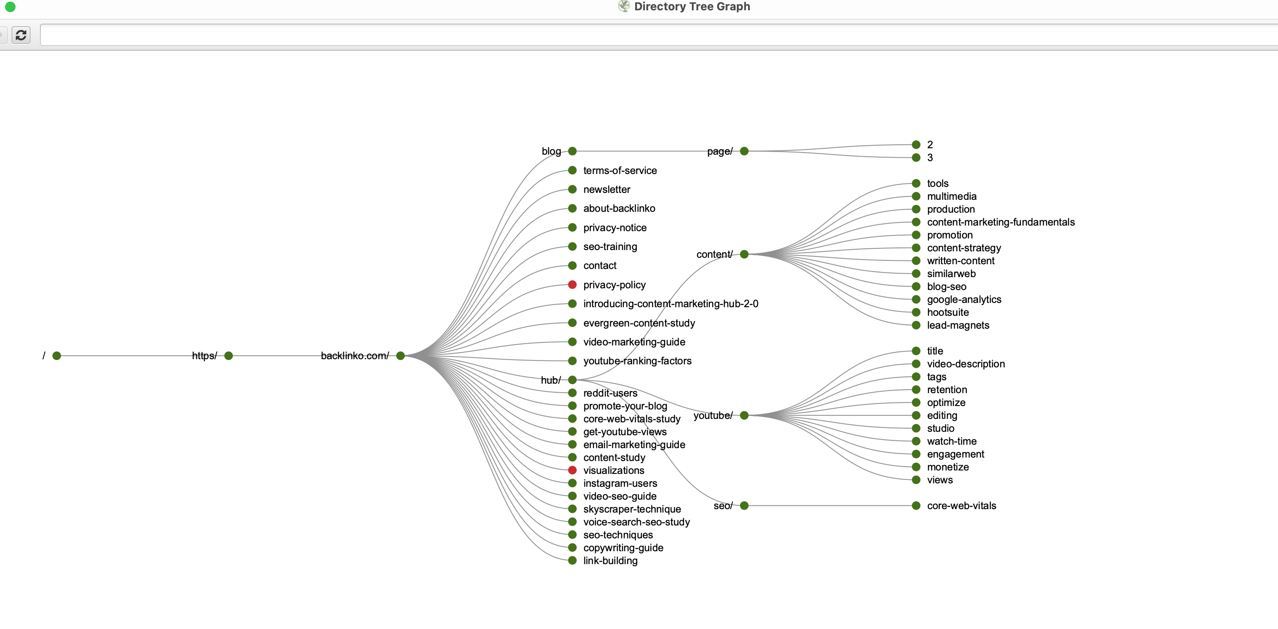Select the link-building node

(x=572, y=561)
